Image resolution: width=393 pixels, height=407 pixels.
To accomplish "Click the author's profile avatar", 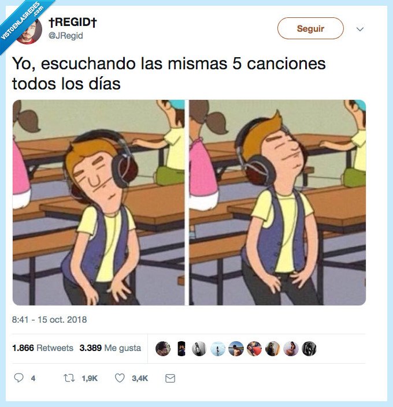I will [x=28, y=31].
